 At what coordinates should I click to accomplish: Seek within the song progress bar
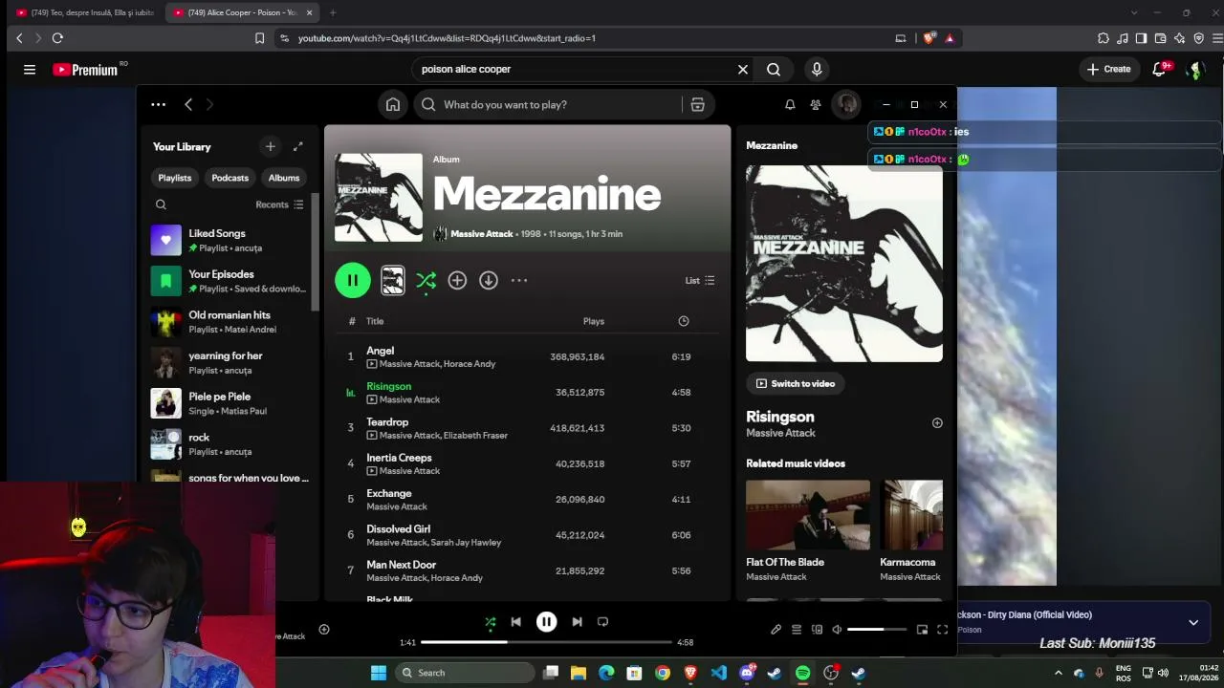(546, 642)
